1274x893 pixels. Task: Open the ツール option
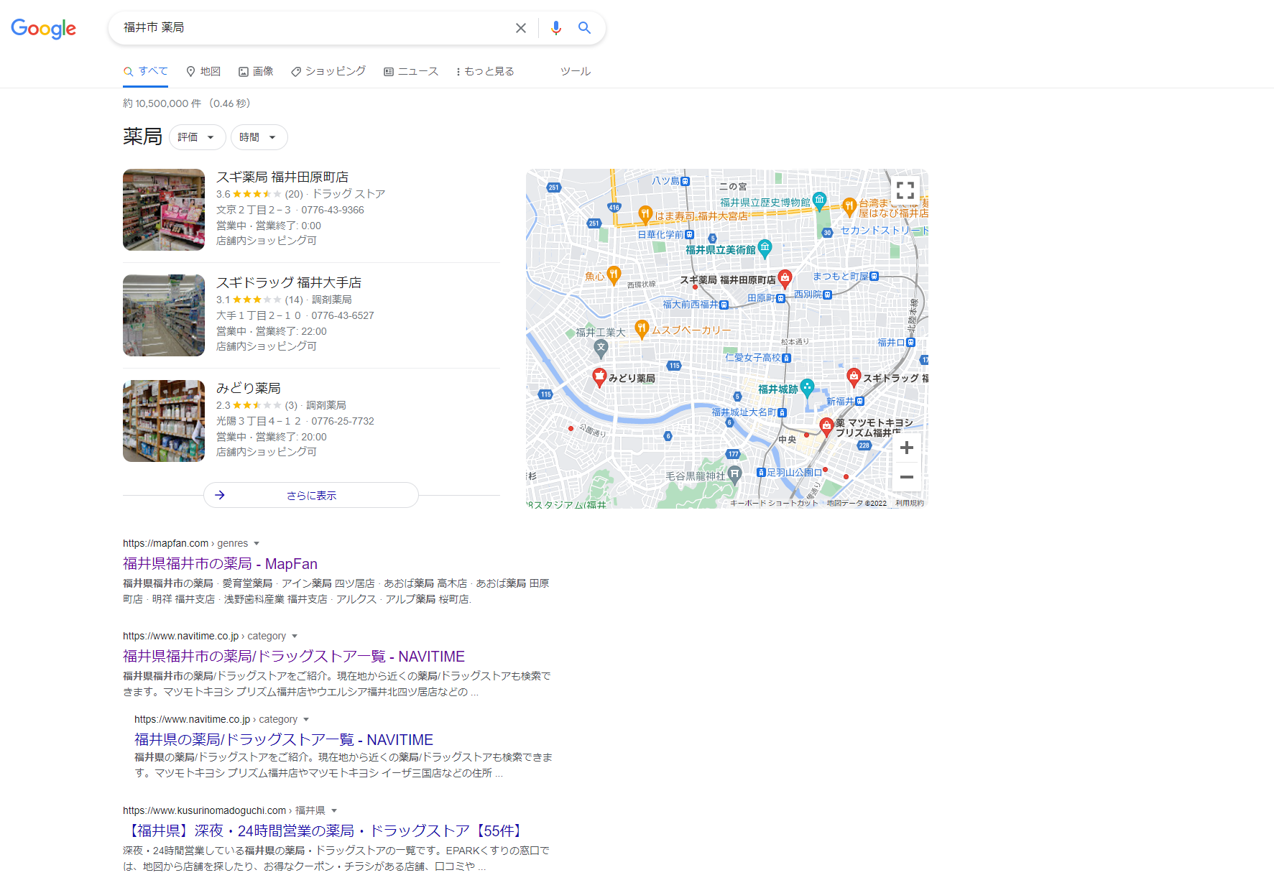click(576, 71)
